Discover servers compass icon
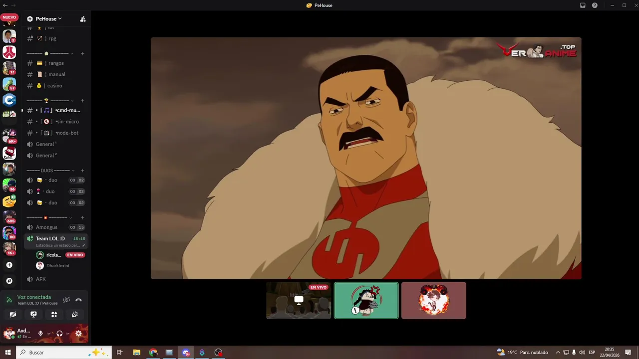Image resolution: width=639 pixels, height=359 pixels. point(9,281)
